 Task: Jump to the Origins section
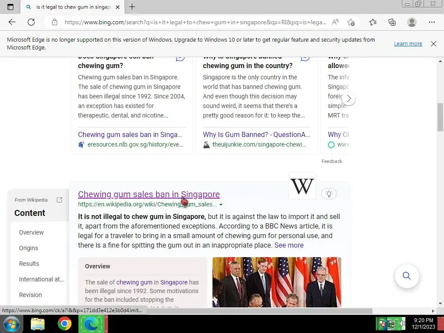[x=29, y=248]
